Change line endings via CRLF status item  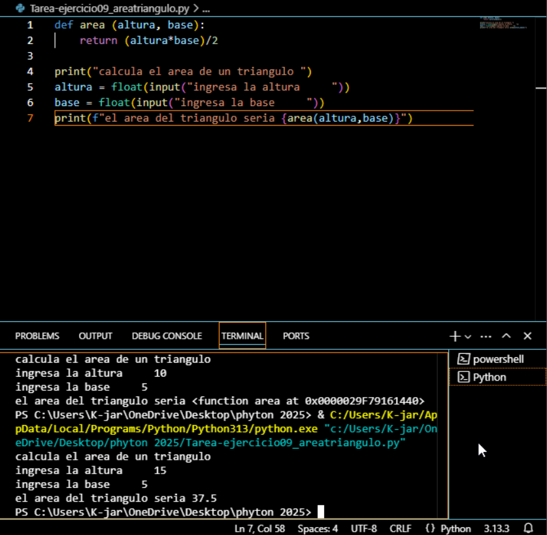point(401,528)
